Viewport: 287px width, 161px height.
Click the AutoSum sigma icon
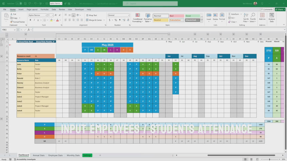click(x=230, y=14)
